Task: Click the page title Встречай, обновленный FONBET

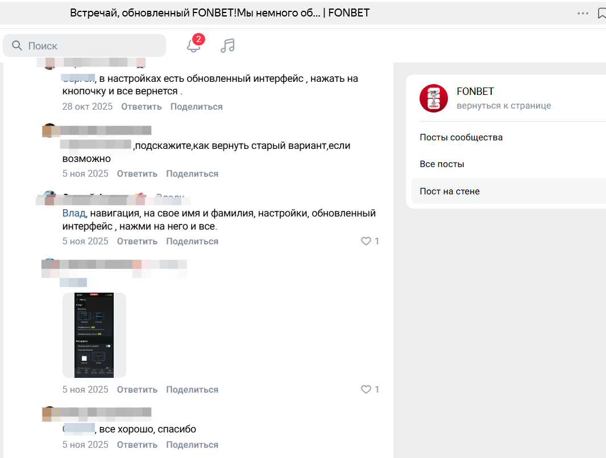Action: point(219,13)
